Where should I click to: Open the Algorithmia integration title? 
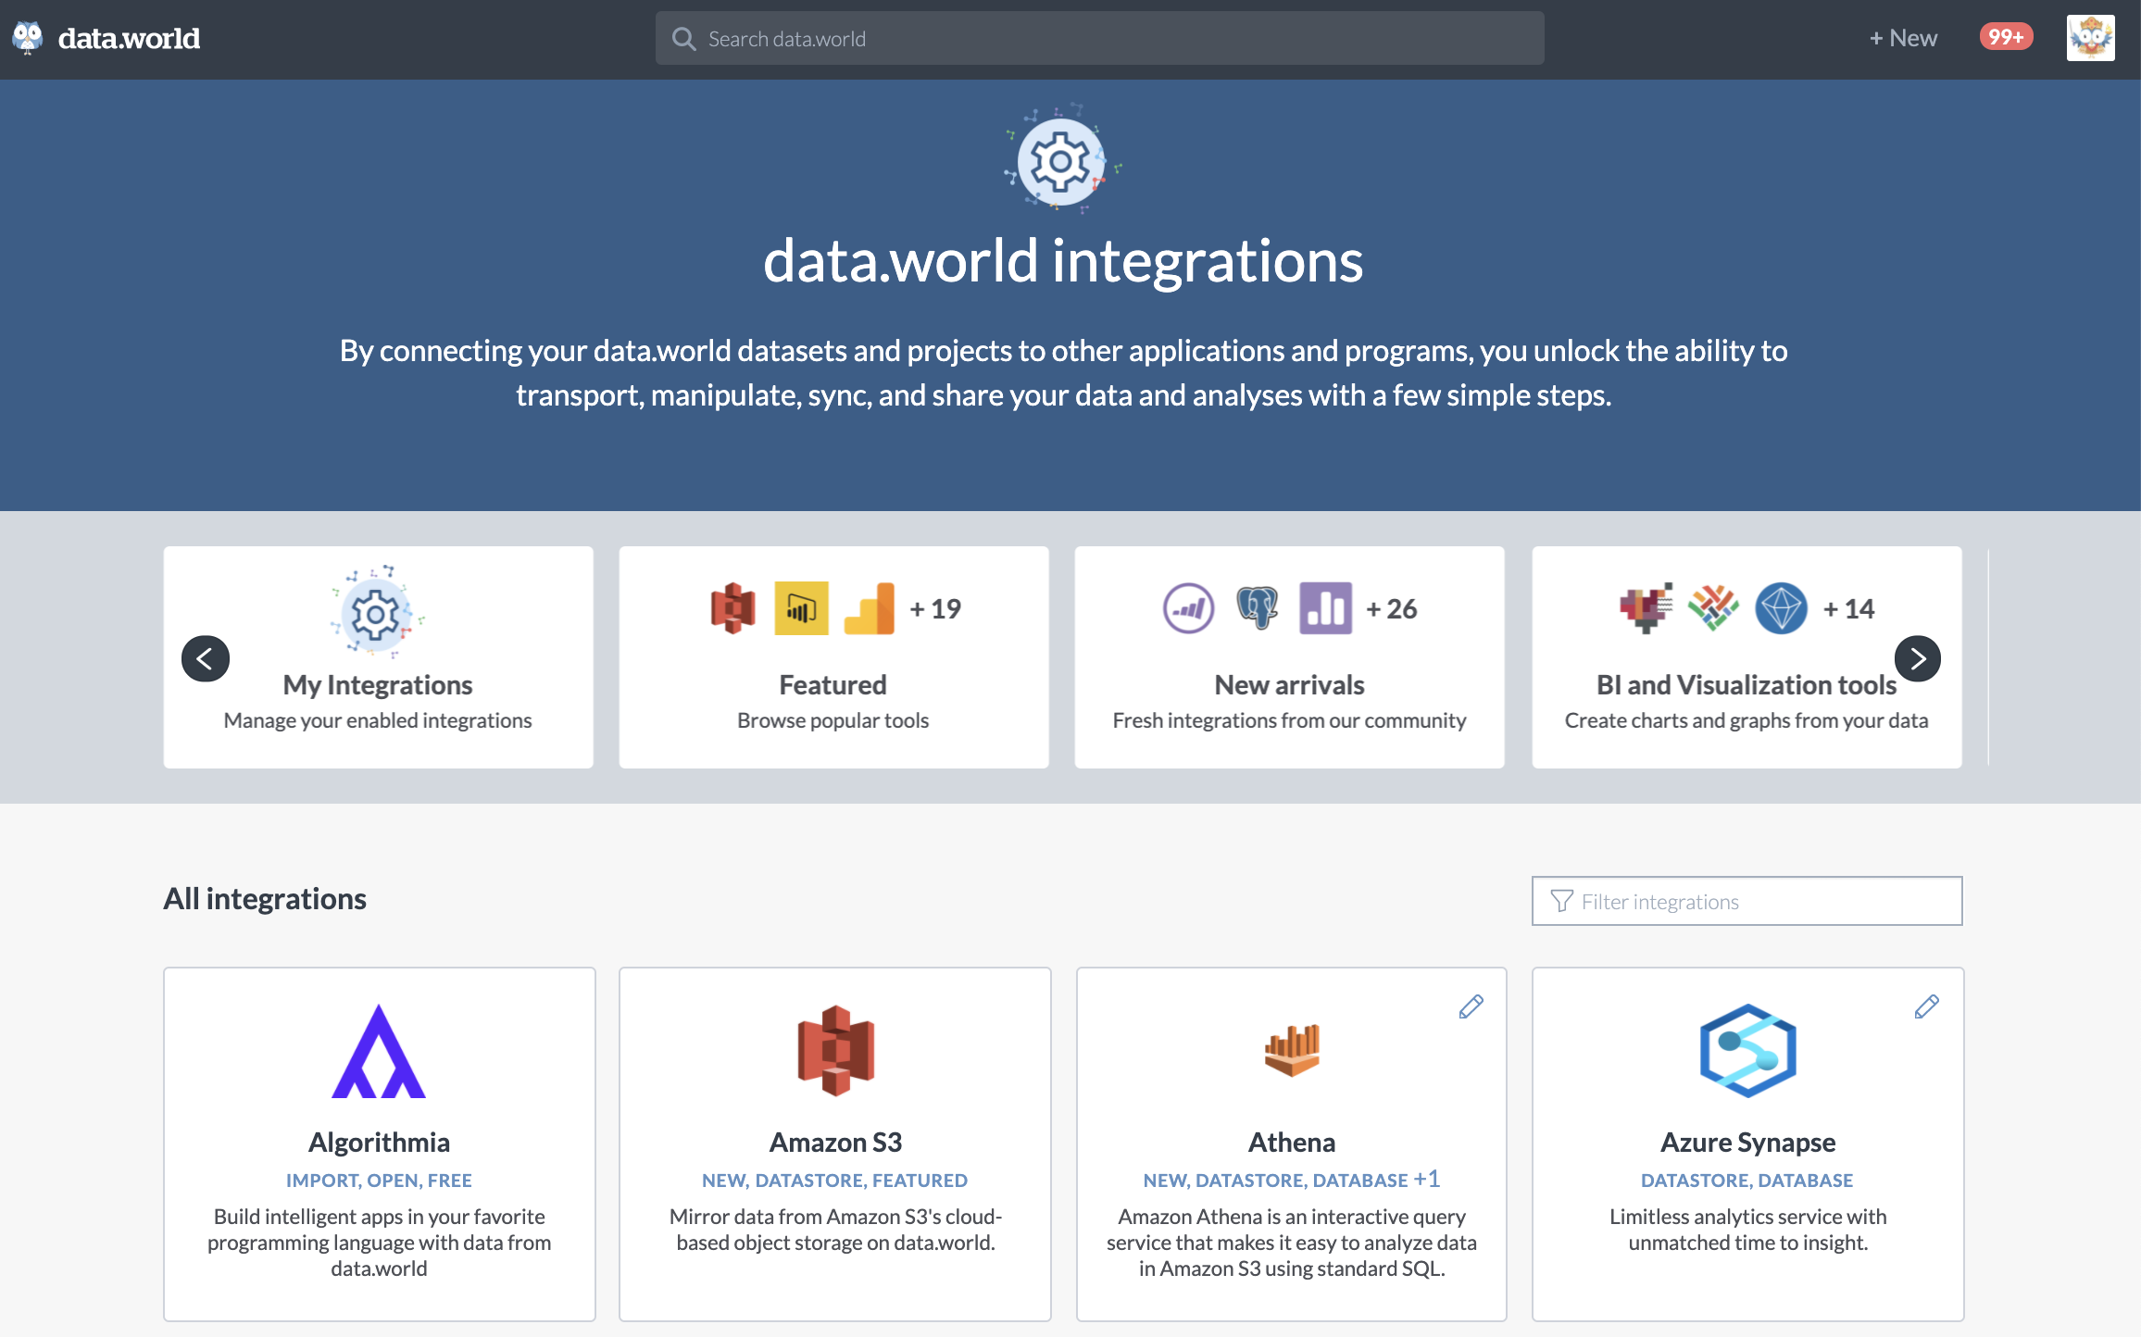point(379,1143)
